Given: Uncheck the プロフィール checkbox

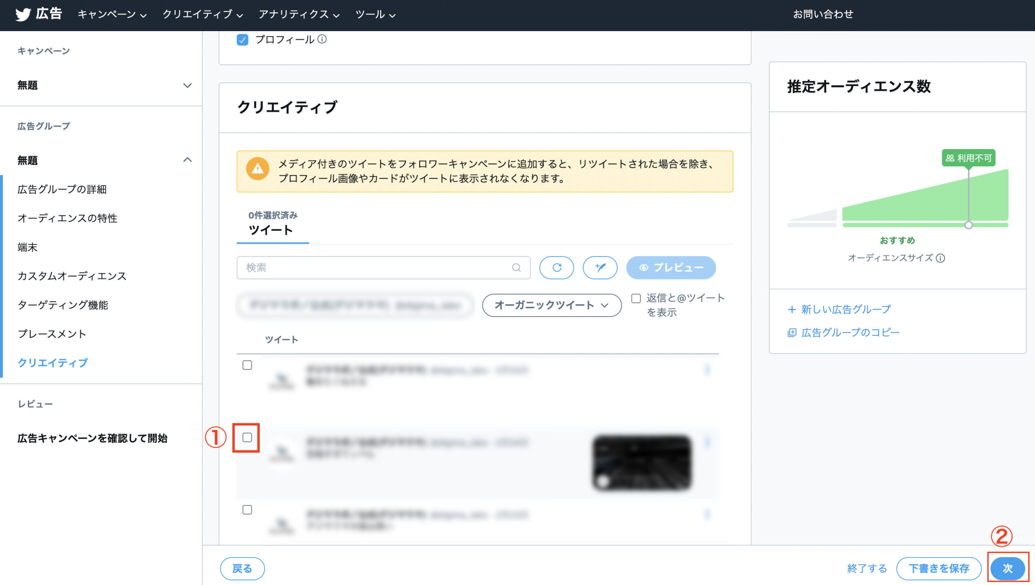Looking at the screenshot, I should click(243, 40).
